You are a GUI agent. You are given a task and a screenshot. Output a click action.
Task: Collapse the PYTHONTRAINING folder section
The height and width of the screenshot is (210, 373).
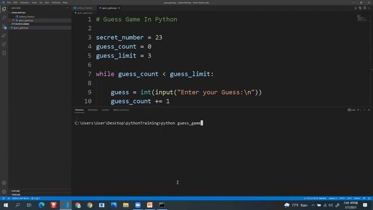click(40, 24)
